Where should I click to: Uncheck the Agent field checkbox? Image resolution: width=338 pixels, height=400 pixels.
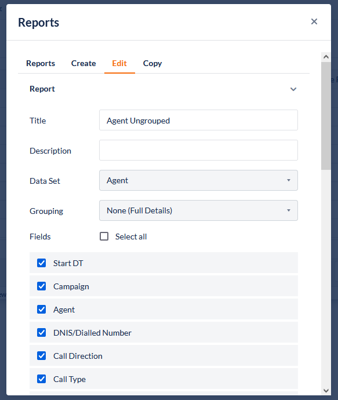[x=41, y=310]
